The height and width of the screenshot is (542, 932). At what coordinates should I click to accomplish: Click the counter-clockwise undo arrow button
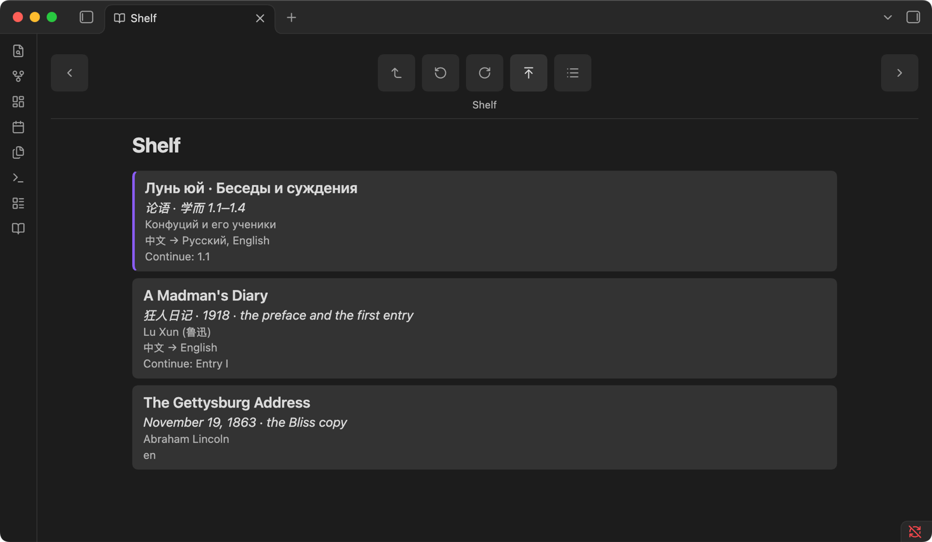click(440, 73)
